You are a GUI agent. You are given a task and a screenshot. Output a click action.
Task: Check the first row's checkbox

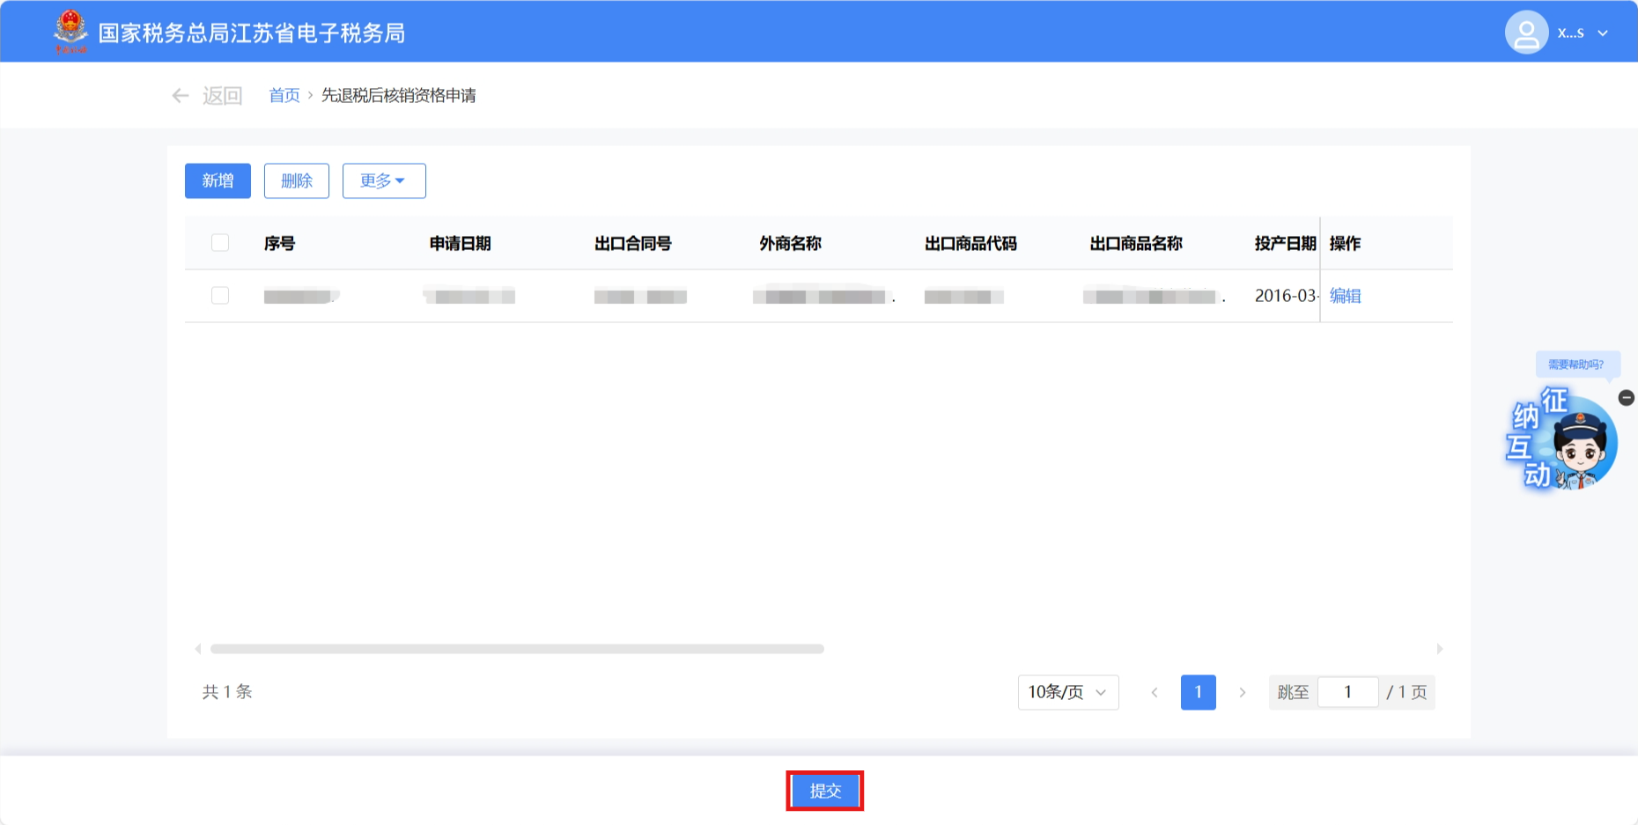tap(220, 296)
